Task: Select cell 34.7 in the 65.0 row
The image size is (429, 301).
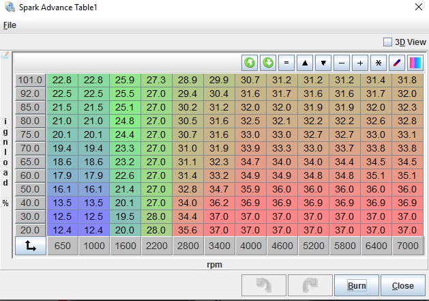Action: point(250,162)
